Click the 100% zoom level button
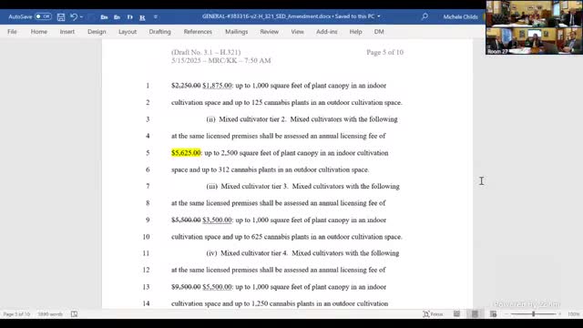This screenshot has height=328, width=583. (x=573, y=314)
